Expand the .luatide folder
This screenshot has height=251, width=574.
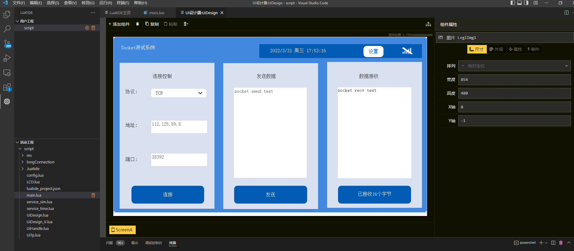(22, 169)
